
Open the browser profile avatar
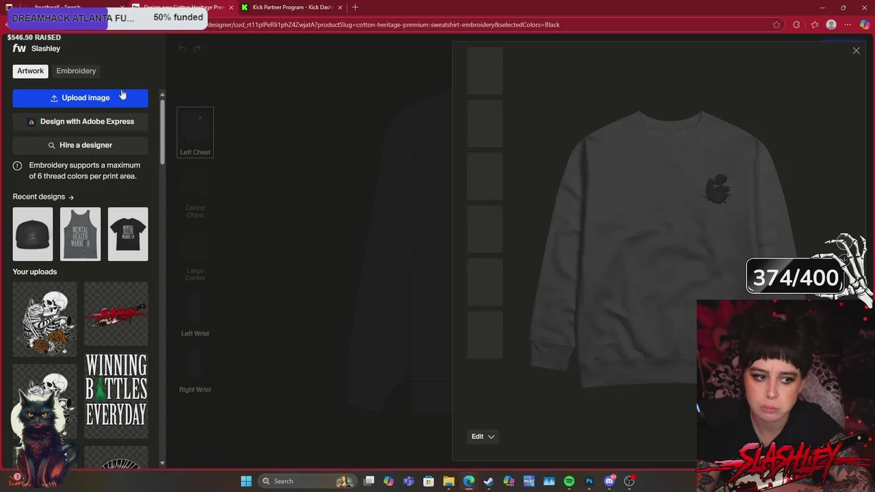pyautogui.click(x=831, y=25)
